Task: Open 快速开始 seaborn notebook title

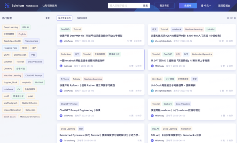Action: [175, 110]
